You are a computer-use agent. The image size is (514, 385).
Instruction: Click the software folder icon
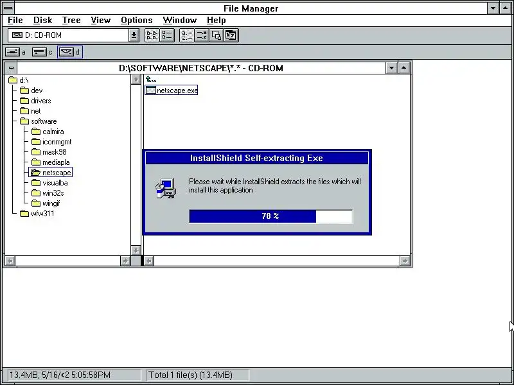tap(24, 121)
